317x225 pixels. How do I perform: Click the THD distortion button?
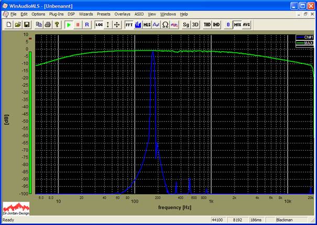207,25
